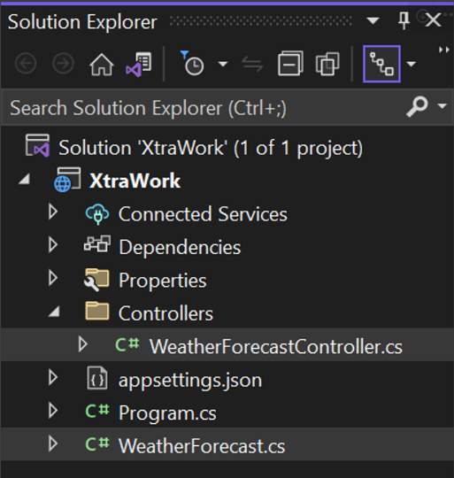Select the XtraWork project name
Screen dimensions: 454x478
135,181
